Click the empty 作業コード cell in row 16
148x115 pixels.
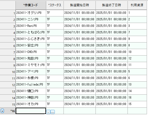click(31, 111)
